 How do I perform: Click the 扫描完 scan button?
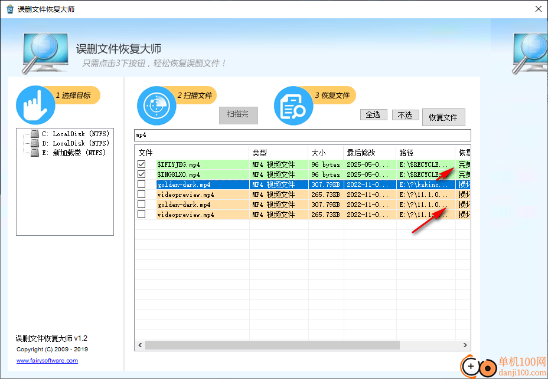tap(239, 115)
